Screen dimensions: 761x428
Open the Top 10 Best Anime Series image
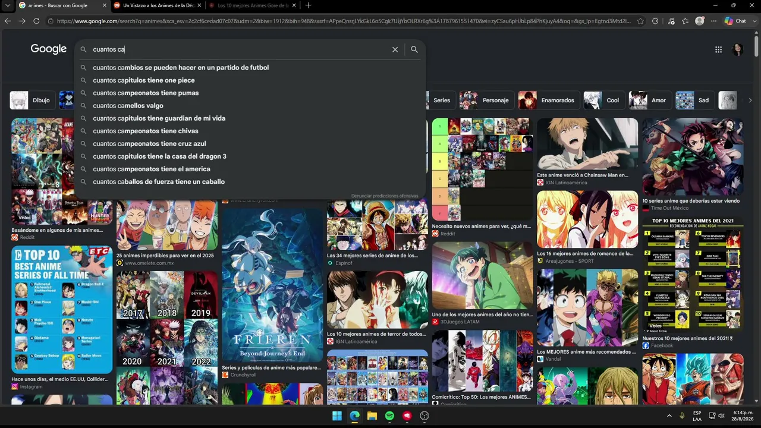click(62, 310)
